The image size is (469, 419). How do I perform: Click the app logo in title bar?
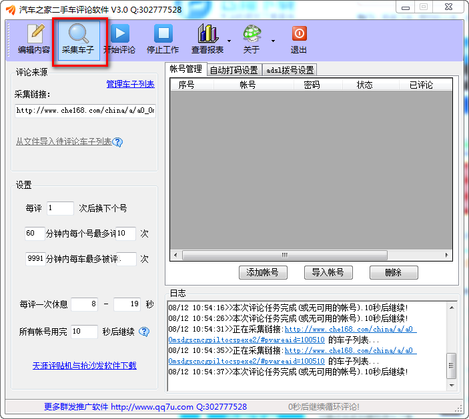point(11,9)
